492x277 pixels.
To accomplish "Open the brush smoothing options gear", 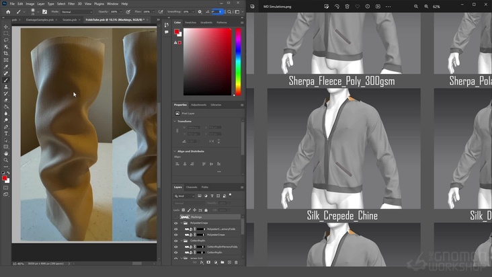I will tap(200, 12).
